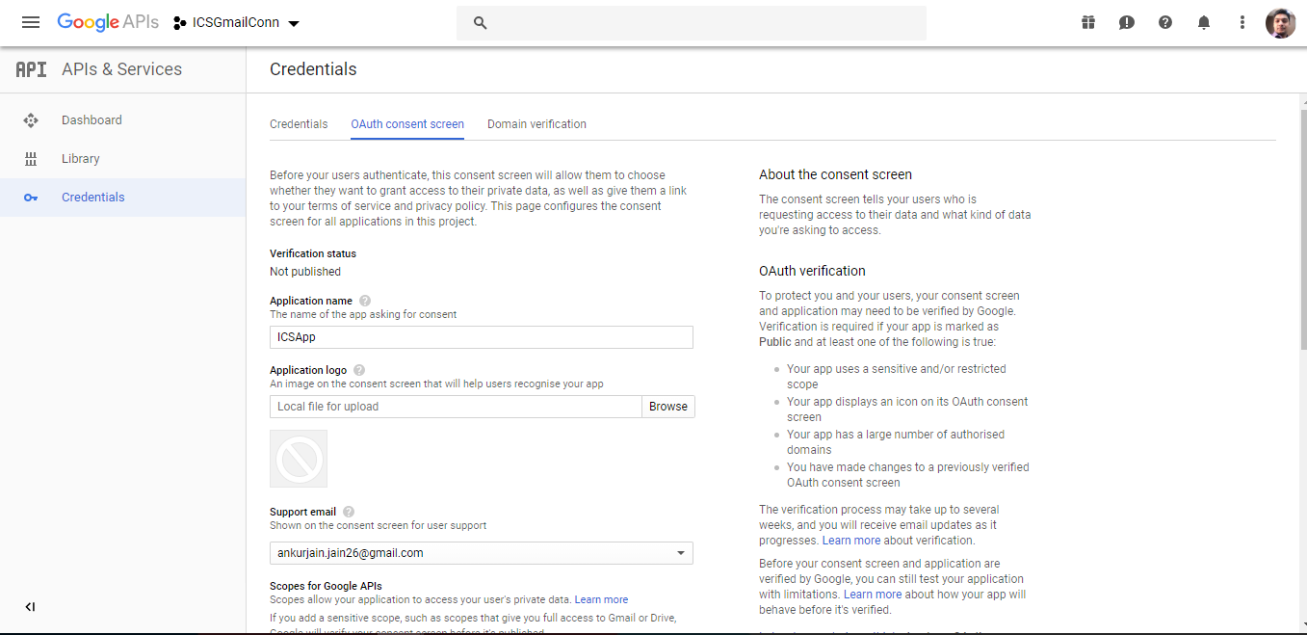The width and height of the screenshot is (1307, 635).
Task: Click help icon next to Application name
Action: pyautogui.click(x=365, y=301)
